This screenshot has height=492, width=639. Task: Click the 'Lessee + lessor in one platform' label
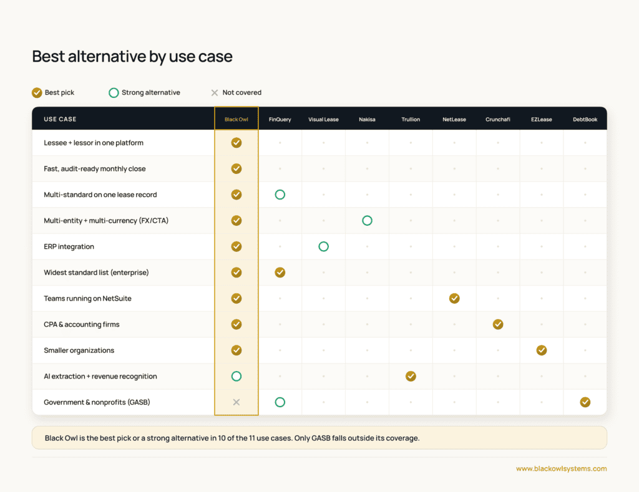(x=94, y=143)
